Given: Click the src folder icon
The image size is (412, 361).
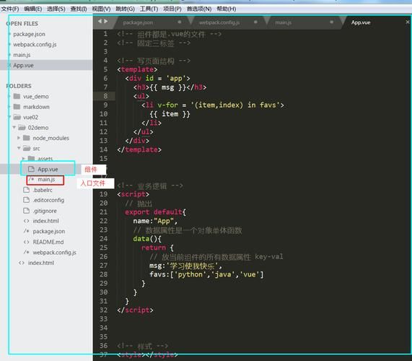Looking at the screenshot, I should (27, 148).
